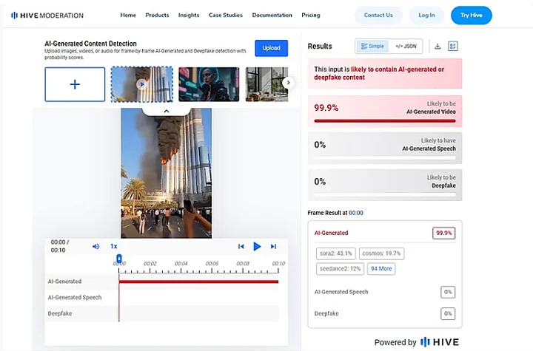This screenshot has height=351, width=533.
Task: Click the Hive Moderation logo
Action: click(x=47, y=15)
